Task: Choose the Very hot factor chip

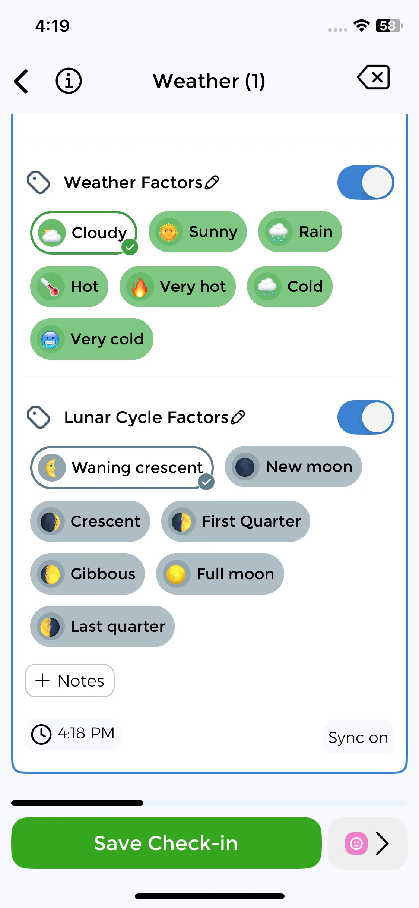Action: (177, 287)
